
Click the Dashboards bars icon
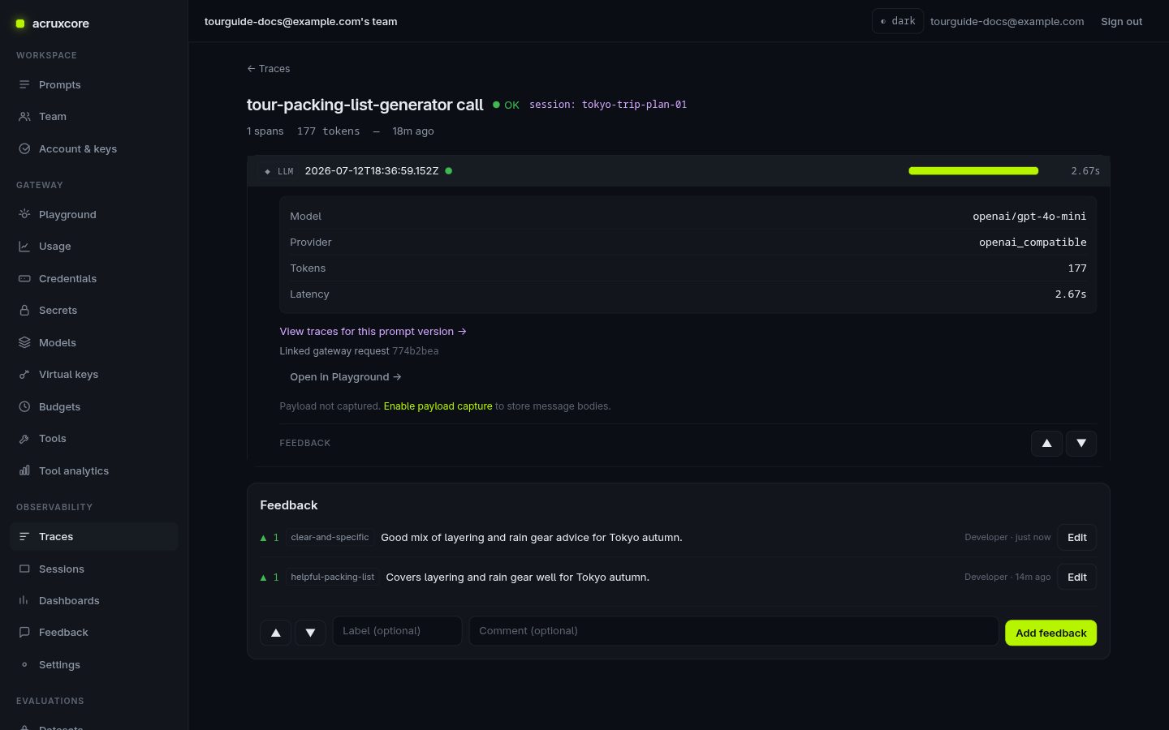[x=24, y=601]
